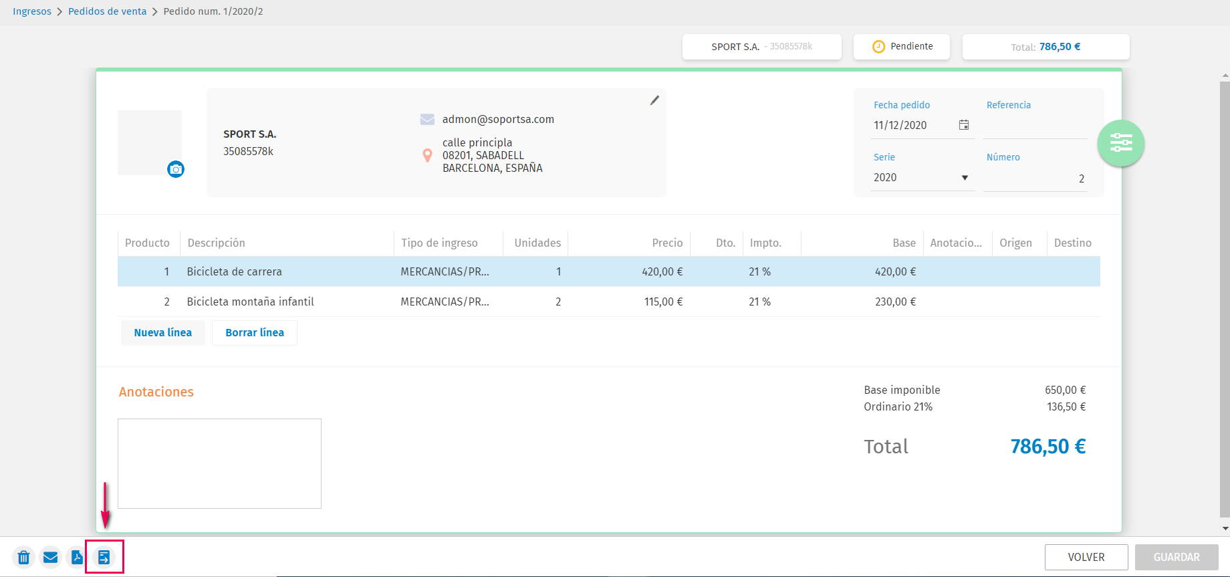Click the Destino column header
This screenshot has width=1230, height=577.
[1073, 243]
